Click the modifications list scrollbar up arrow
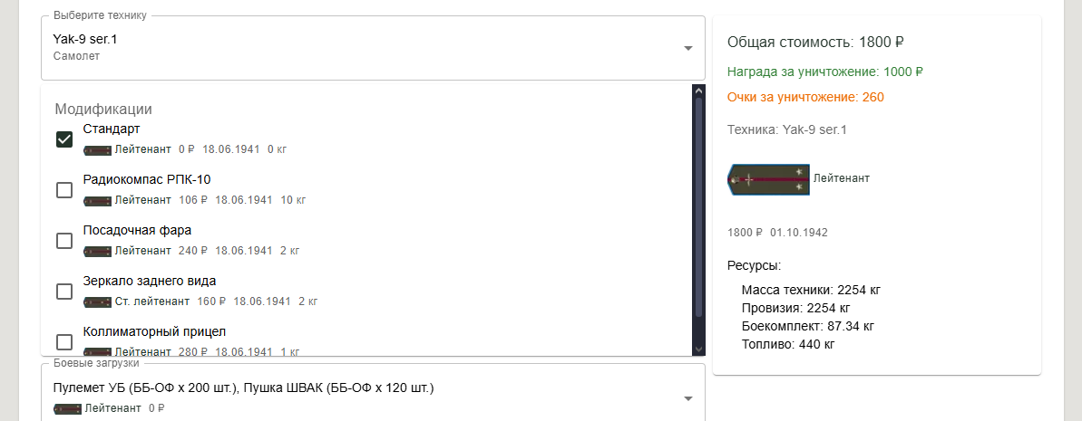Viewport: 1082px width, 421px height. coord(698,91)
